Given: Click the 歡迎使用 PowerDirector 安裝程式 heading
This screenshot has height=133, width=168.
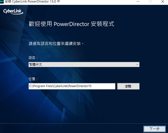Looking at the screenshot, I should pos(72,24).
